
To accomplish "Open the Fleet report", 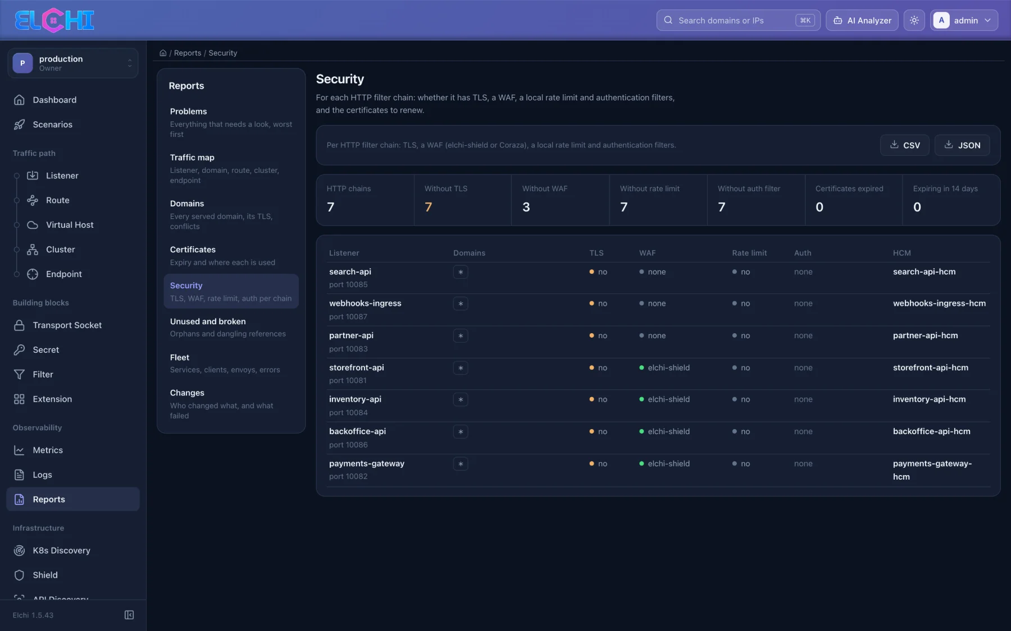I will tap(231, 363).
